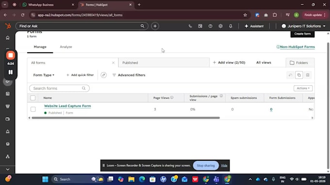Click the browser address bar URL
The width and height of the screenshot is (330, 185).
pyautogui.click(x=80, y=15)
